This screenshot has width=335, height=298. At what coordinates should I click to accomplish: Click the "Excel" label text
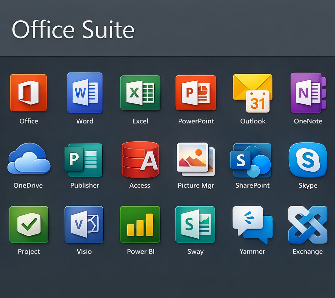click(x=141, y=121)
